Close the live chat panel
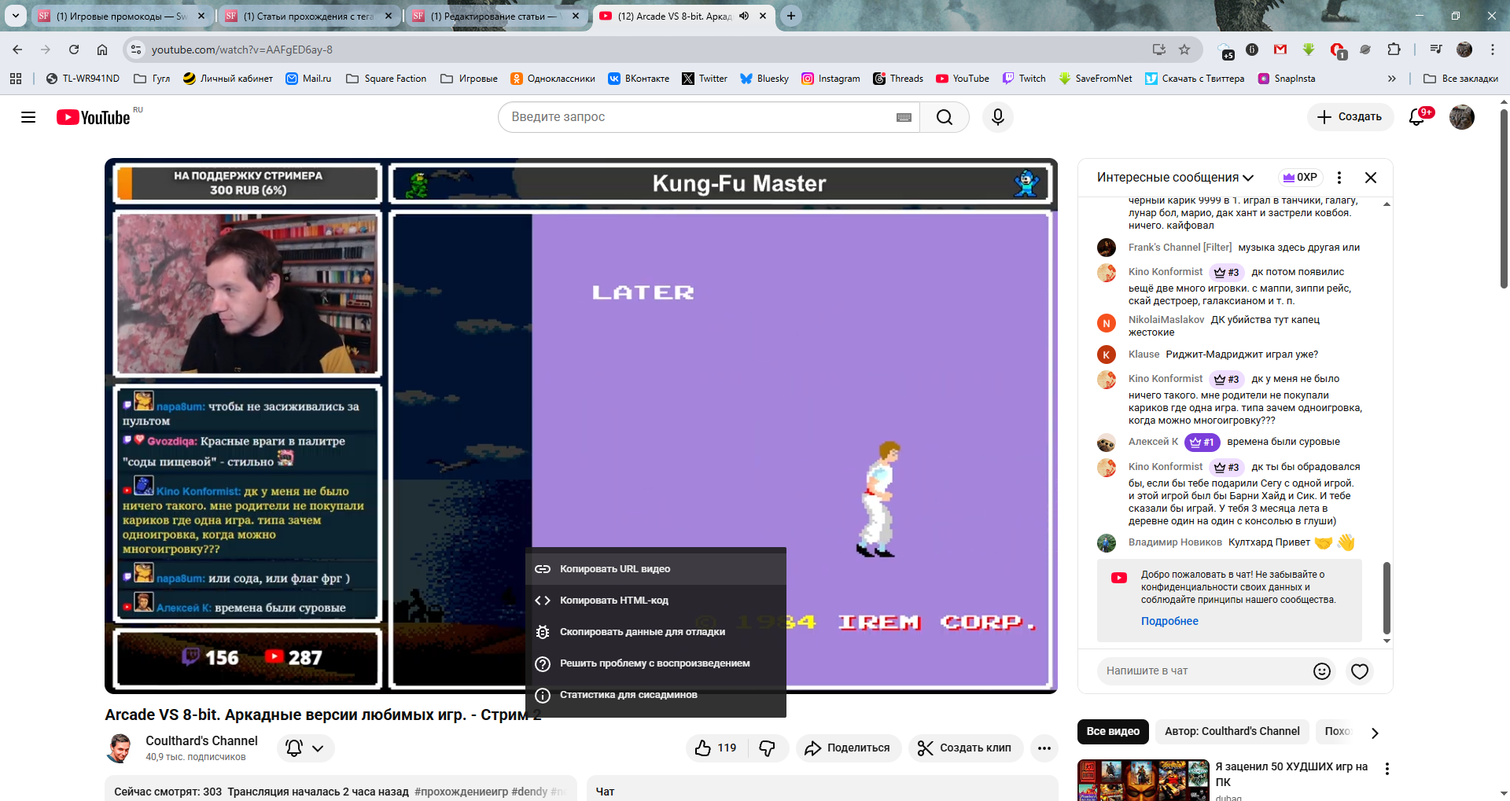 point(1371,178)
